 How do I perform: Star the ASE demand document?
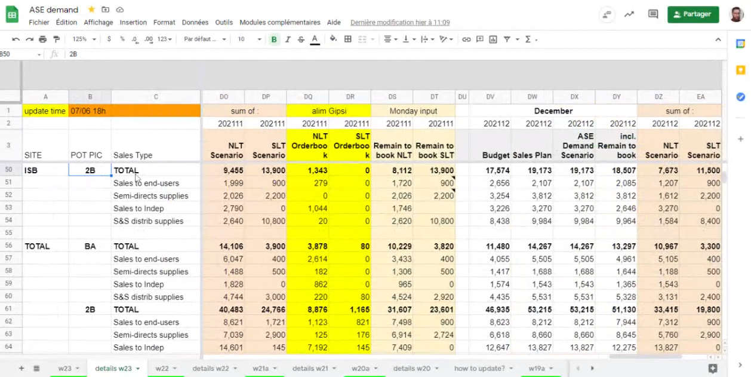tap(91, 10)
